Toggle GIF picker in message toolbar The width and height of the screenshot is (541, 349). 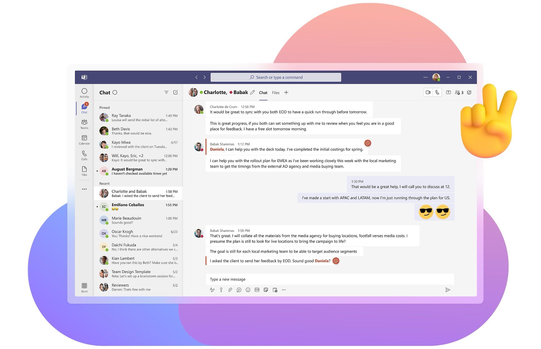coord(256,290)
